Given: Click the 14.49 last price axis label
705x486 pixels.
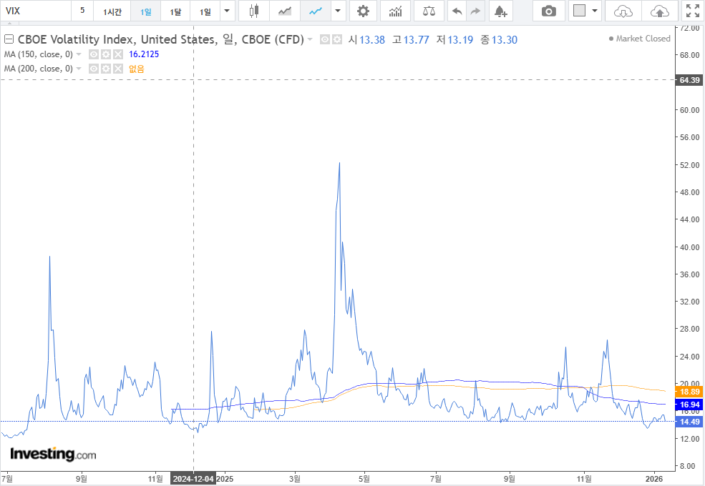Looking at the screenshot, I should tap(689, 422).
